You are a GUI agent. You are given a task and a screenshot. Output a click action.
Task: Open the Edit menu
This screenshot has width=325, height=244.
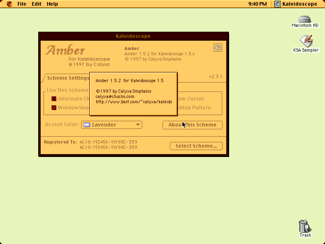[37, 4]
